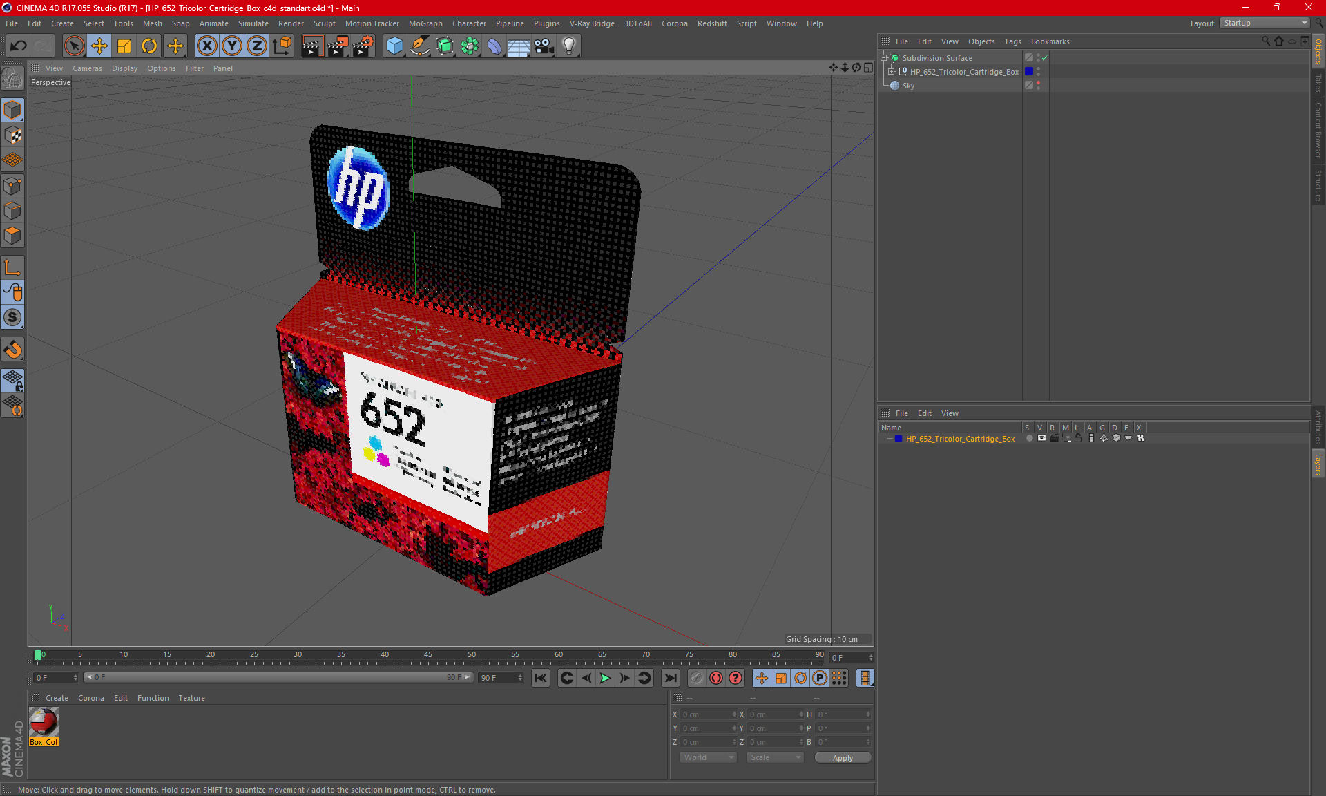Switch to Edges mode
Image resolution: width=1326 pixels, height=796 pixels.
pos(12,211)
